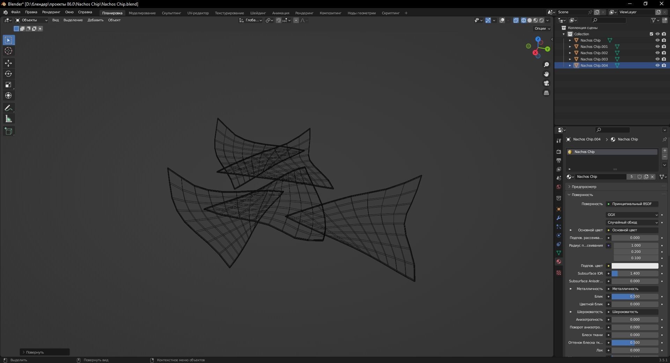Expand the Повернуть last operation panel
Screen dimensions: 670x363
click(45, 352)
